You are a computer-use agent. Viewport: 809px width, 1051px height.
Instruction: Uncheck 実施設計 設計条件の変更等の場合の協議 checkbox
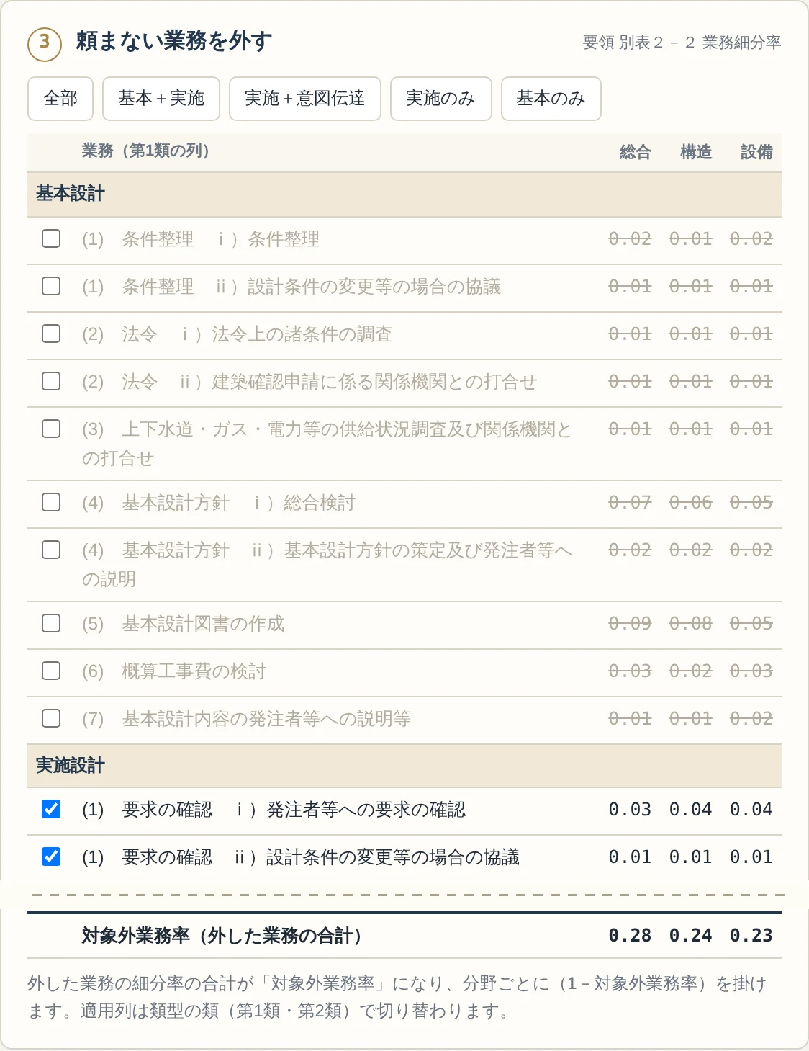coord(51,857)
